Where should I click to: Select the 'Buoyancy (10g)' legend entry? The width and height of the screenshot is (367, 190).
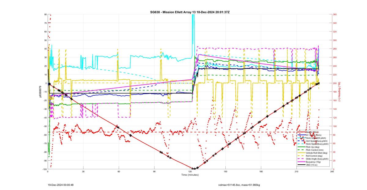coord(313,162)
